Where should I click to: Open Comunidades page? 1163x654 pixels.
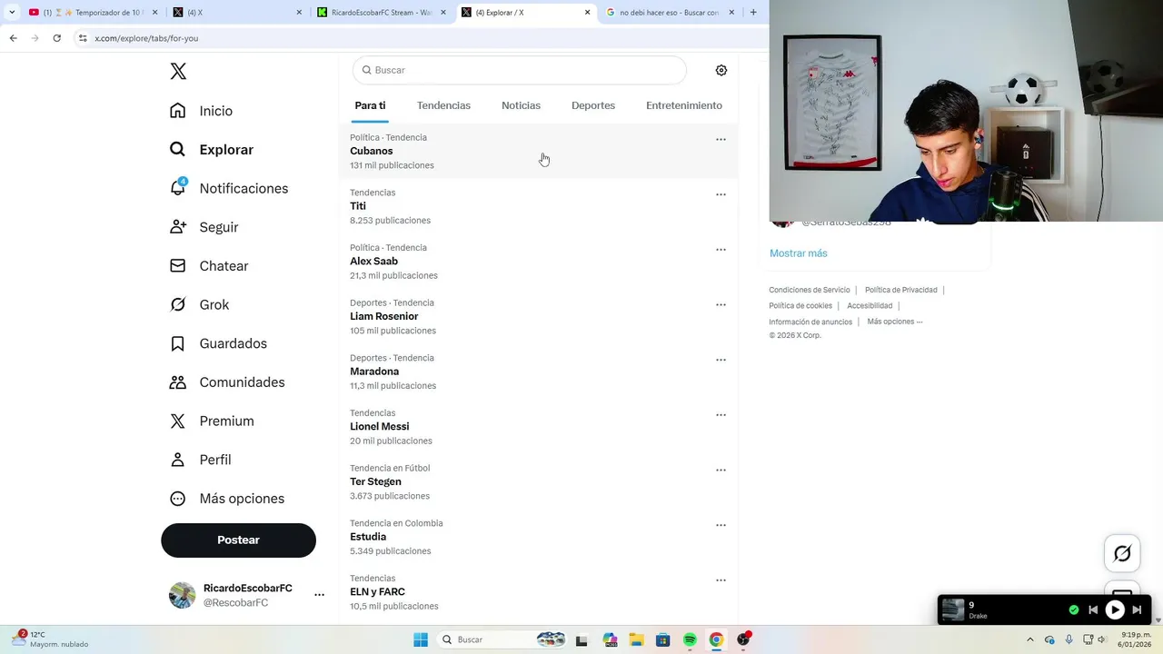227,382
